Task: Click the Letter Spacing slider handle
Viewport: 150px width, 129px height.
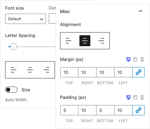Action: coord(14,47)
